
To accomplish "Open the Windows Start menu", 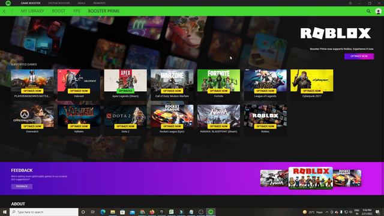I will (x=5, y=212).
